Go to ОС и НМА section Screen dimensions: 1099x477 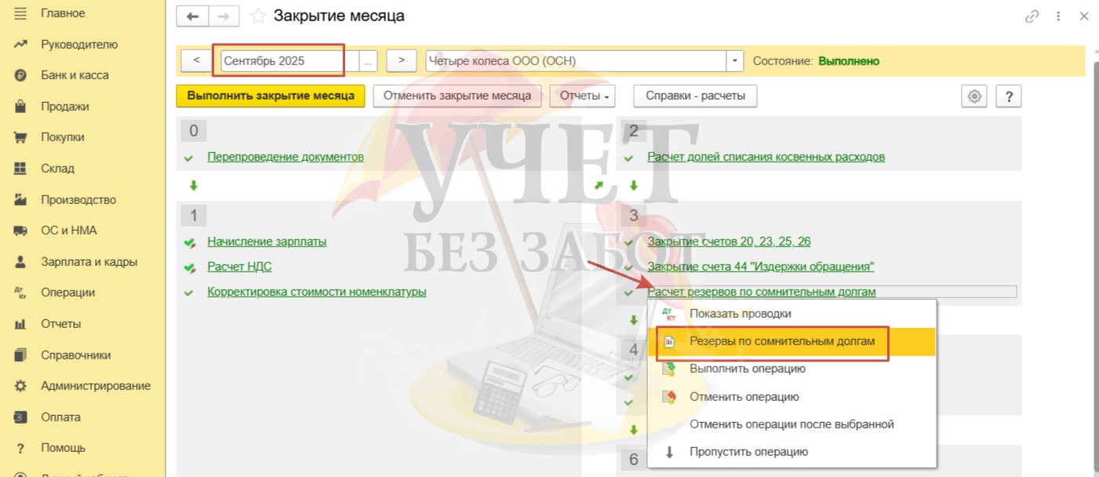tap(69, 231)
